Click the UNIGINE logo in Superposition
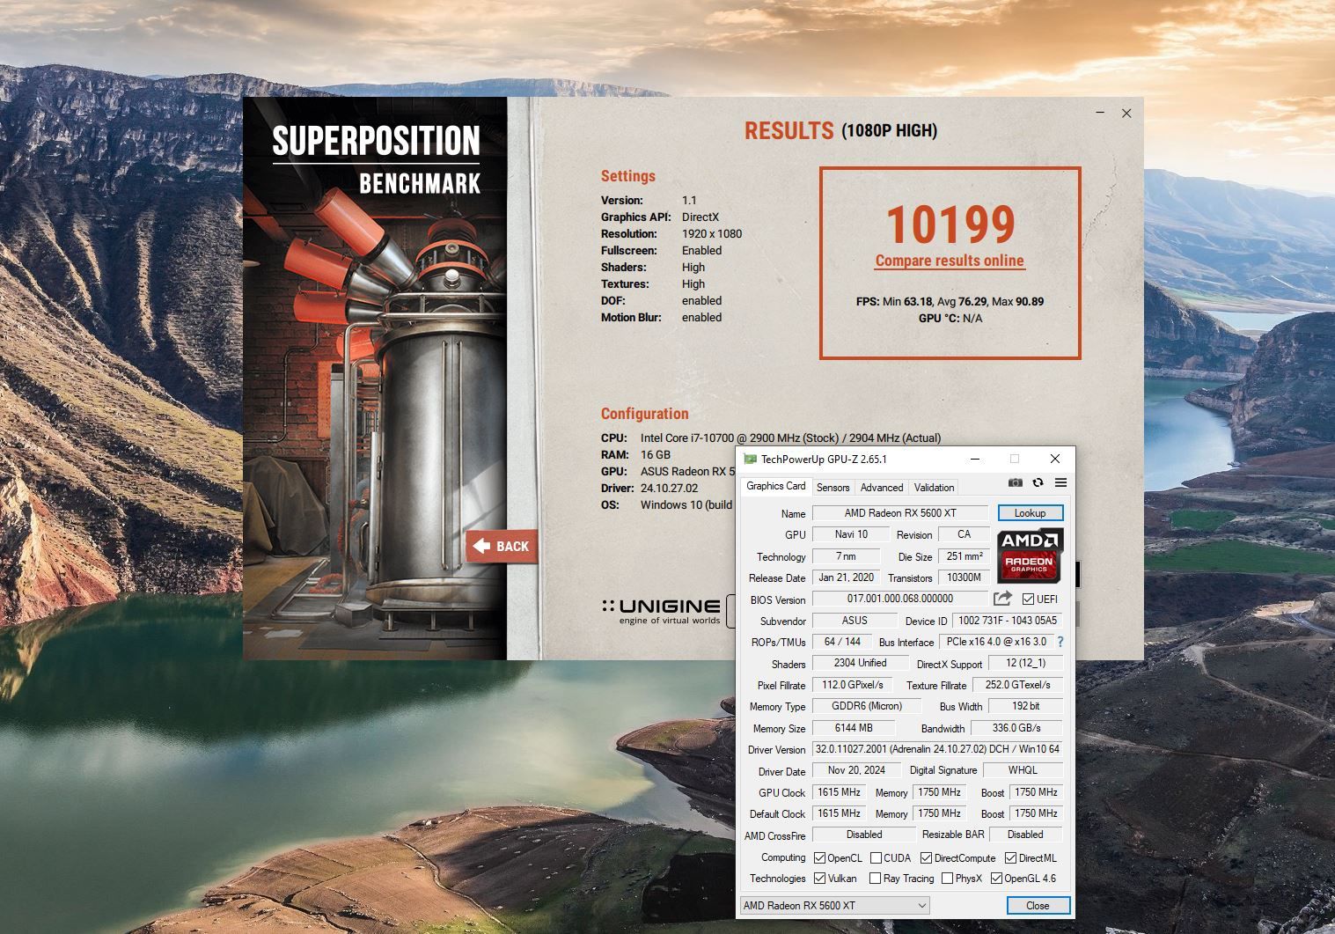The height and width of the screenshot is (934, 1335). pyautogui.click(x=661, y=611)
